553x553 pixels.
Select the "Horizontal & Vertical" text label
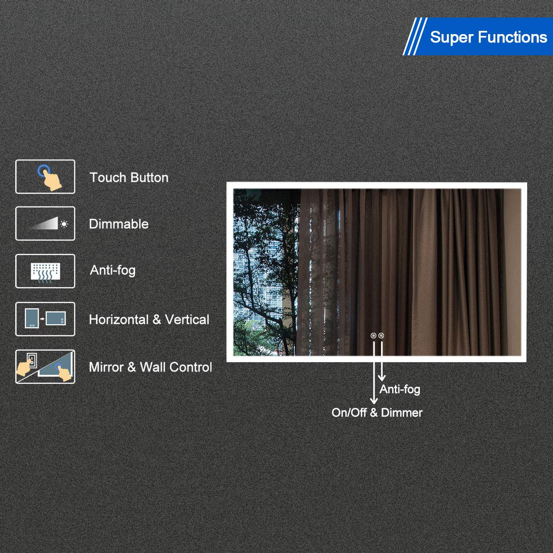coord(149,319)
